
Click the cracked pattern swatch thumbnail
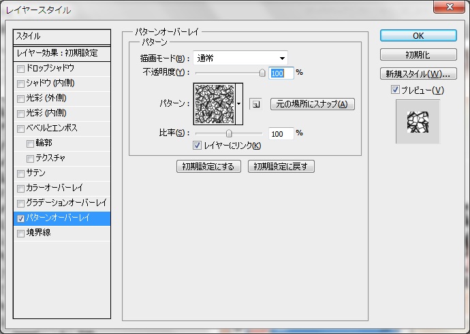215,104
